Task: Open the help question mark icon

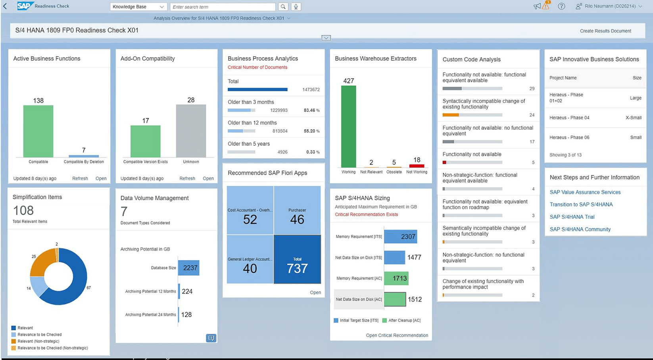Action: click(561, 6)
